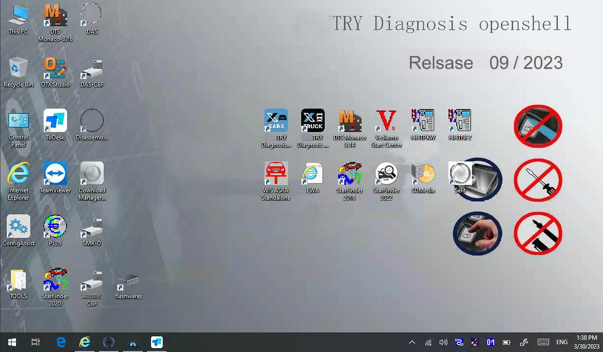The width and height of the screenshot is (603, 352).
Task: Launch WIS ASRA Standalone
Action: click(x=276, y=181)
